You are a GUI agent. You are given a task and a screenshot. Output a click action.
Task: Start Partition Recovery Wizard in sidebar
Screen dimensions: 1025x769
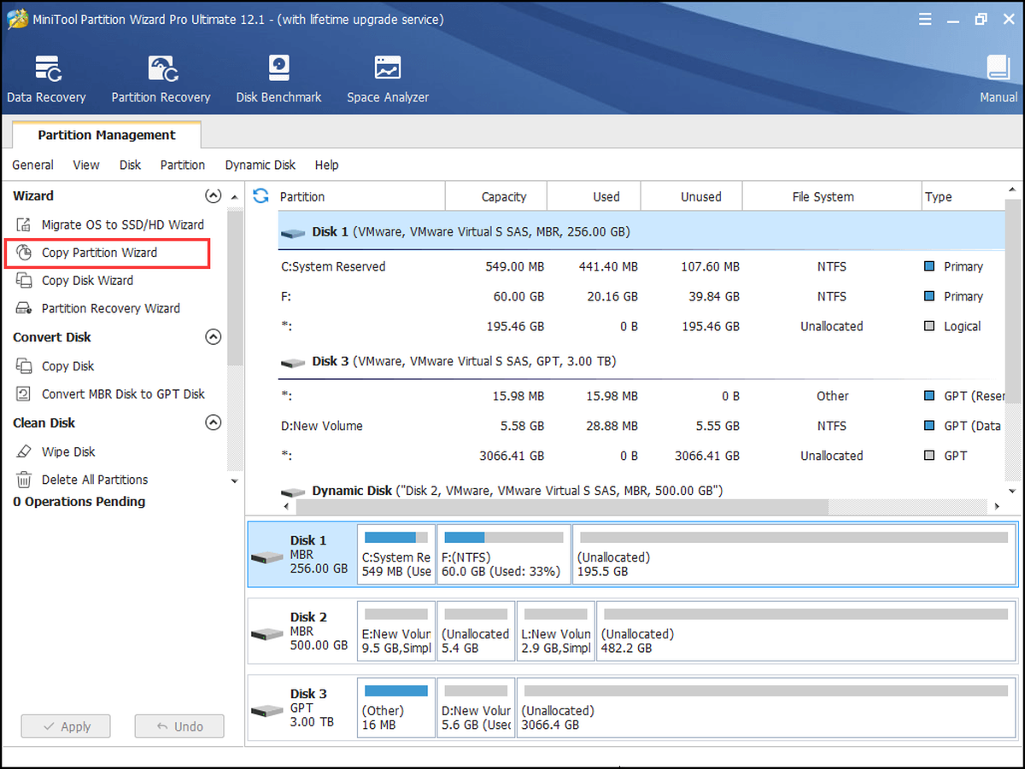coord(110,308)
